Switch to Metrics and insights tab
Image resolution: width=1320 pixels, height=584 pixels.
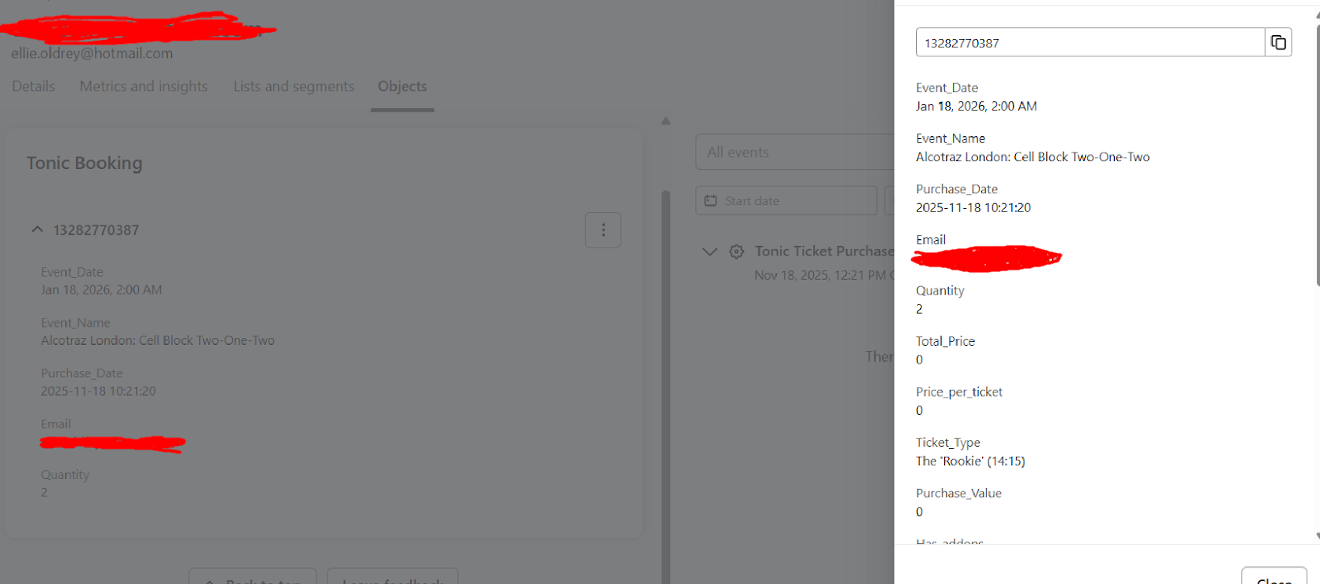coord(144,86)
